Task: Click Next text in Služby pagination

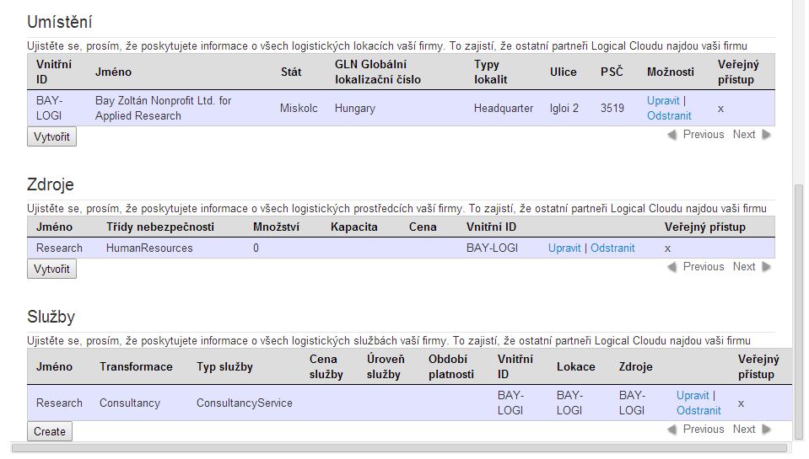Action: tap(744, 430)
